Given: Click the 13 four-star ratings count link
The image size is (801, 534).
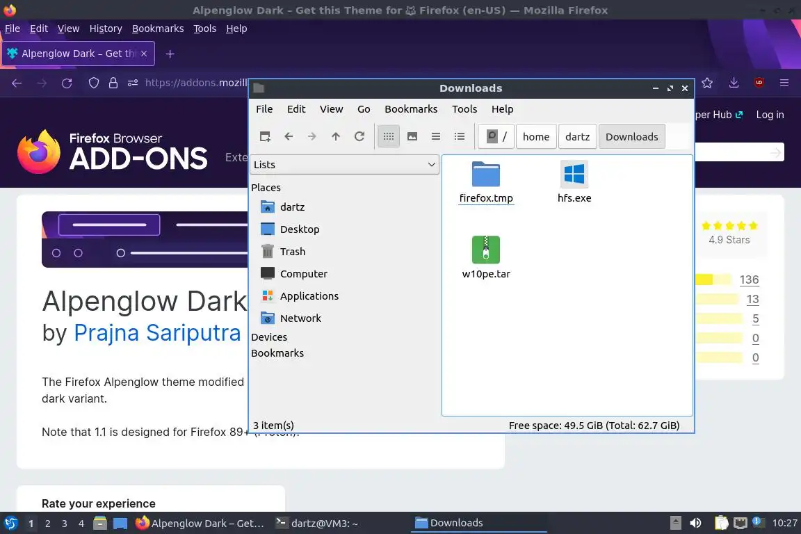Looking at the screenshot, I should point(752,299).
